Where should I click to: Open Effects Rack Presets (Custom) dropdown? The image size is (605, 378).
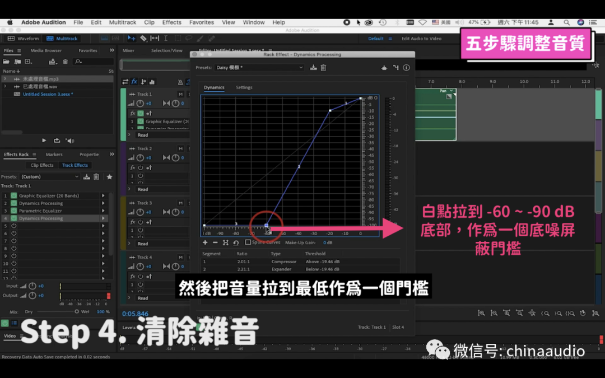click(x=50, y=176)
